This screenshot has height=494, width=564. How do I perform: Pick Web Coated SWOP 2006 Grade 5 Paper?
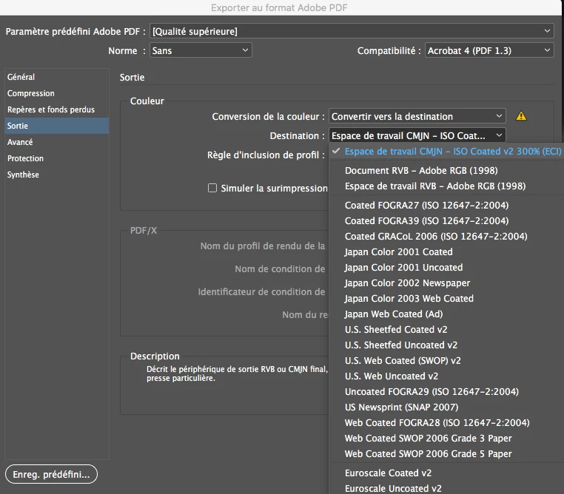446,454
